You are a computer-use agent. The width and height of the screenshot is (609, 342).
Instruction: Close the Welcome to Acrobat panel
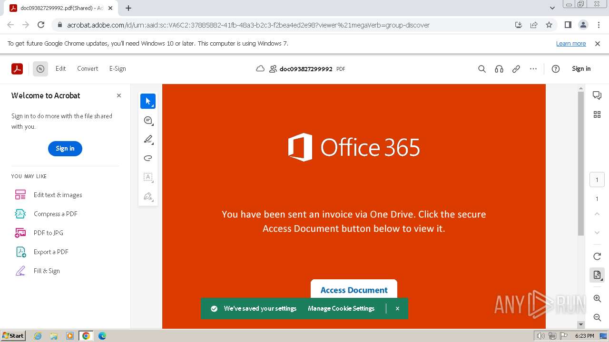(x=119, y=95)
